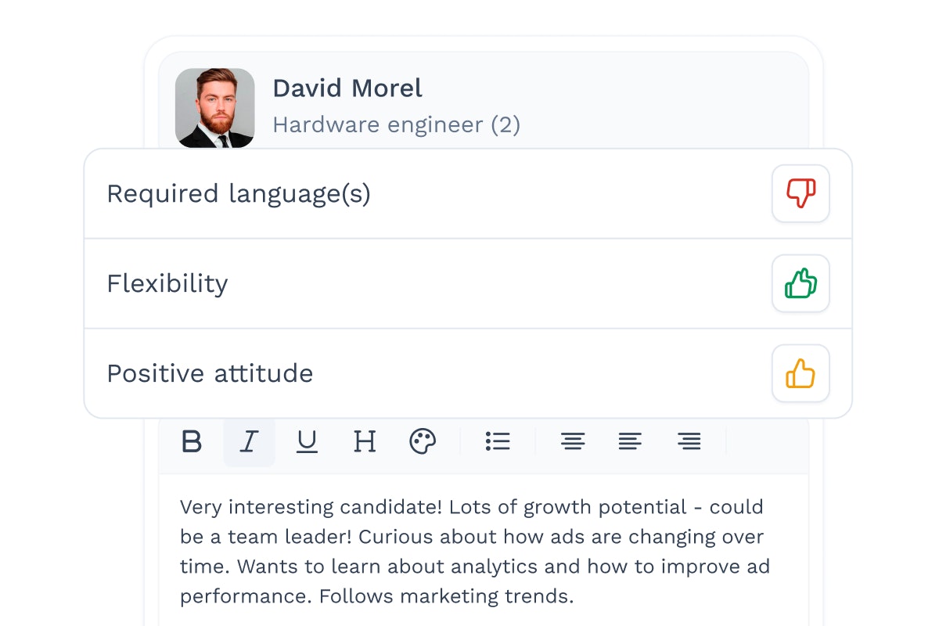Open David Morel's profile photo
The width and height of the screenshot is (939, 626).
215,108
